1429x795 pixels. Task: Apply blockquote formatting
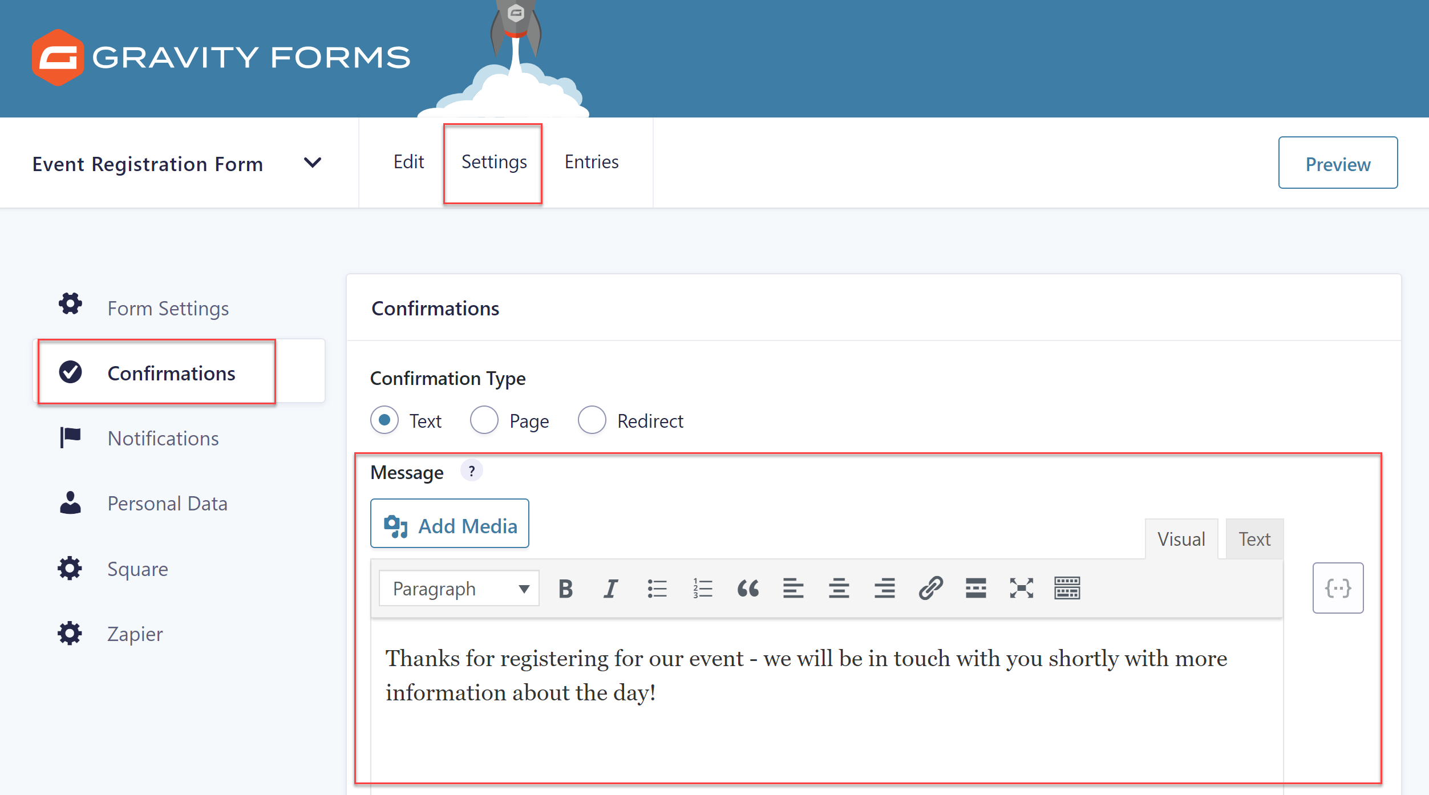(x=748, y=588)
